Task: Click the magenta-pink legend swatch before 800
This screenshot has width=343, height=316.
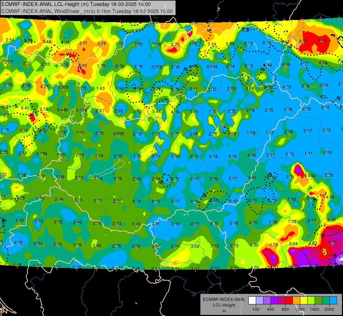Action: pyautogui.click(x=282, y=301)
